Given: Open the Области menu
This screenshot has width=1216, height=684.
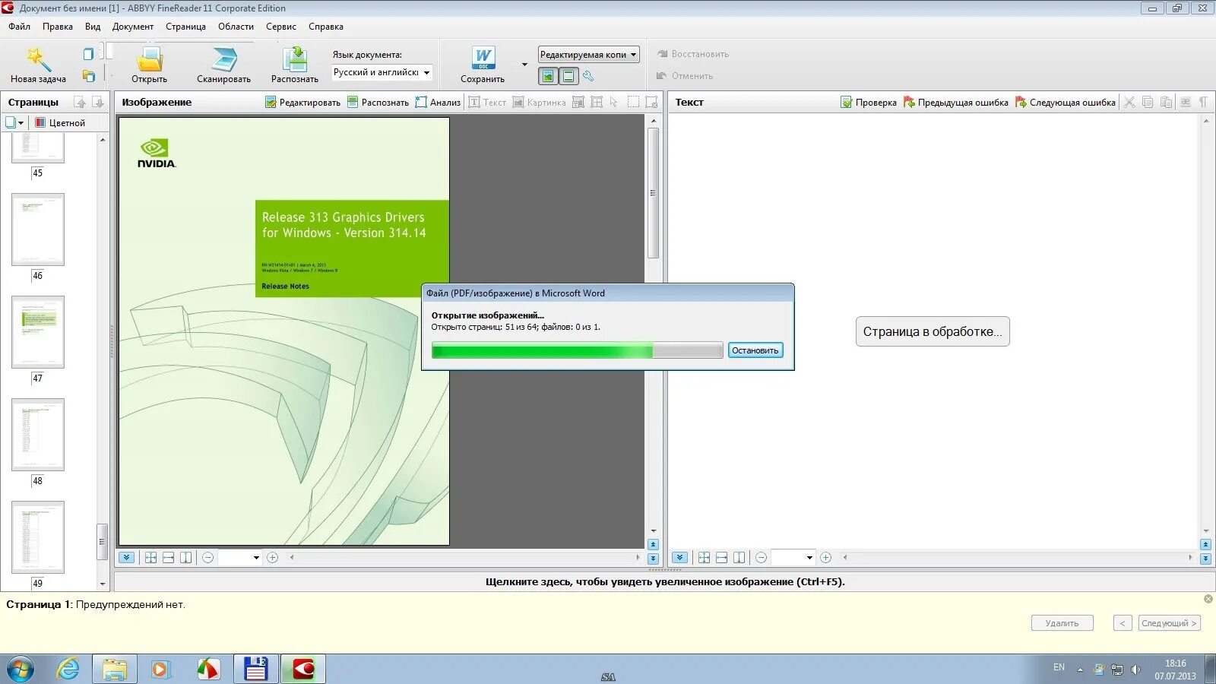Looking at the screenshot, I should [236, 27].
